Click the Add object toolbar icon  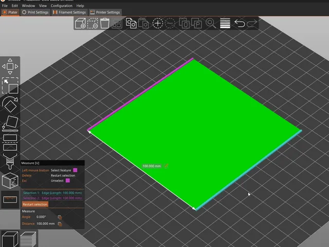(x=80, y=23)
